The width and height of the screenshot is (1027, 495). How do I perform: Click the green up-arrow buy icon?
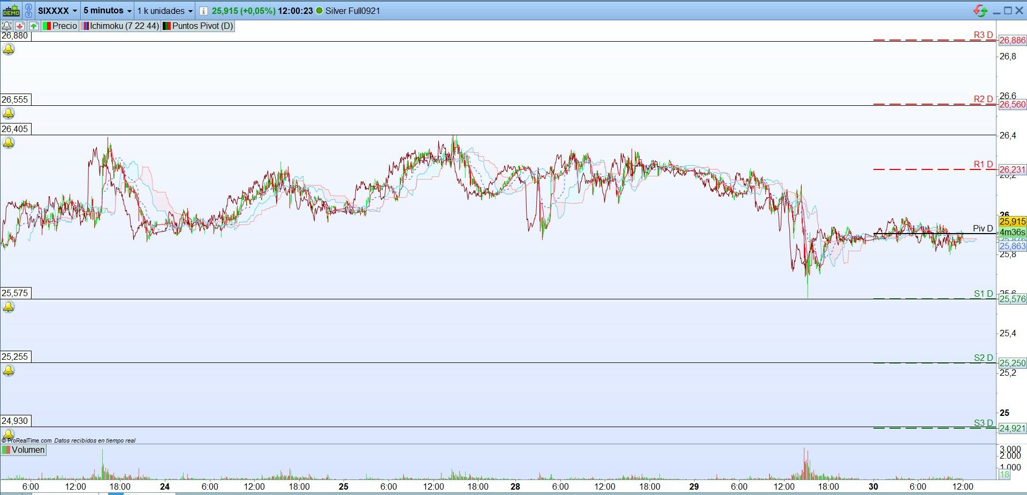point(34,26)
